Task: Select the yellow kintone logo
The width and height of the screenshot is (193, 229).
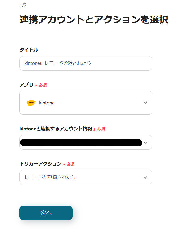Action: click(x=30, y=103)
